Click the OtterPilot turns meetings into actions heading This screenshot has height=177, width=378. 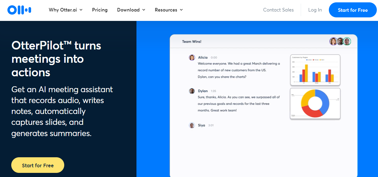pos(56,59)
